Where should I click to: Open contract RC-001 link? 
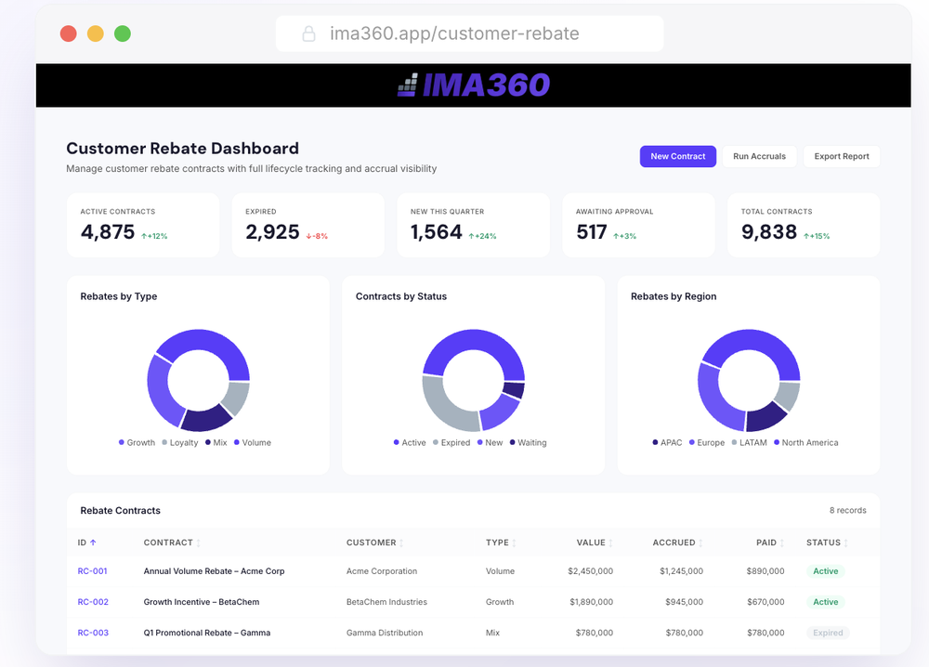92,571
